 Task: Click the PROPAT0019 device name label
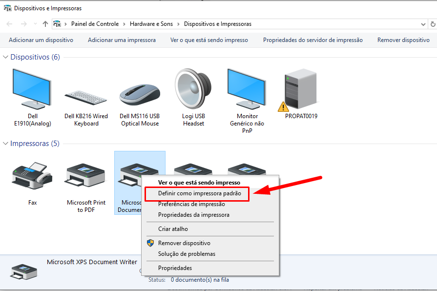pos(301,116)
